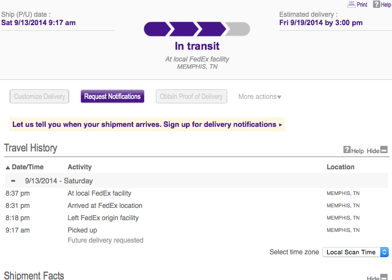This screenshot has width=392, height=280.
Task: Sort by the Date/Time arrow icon
Action: 7,168
